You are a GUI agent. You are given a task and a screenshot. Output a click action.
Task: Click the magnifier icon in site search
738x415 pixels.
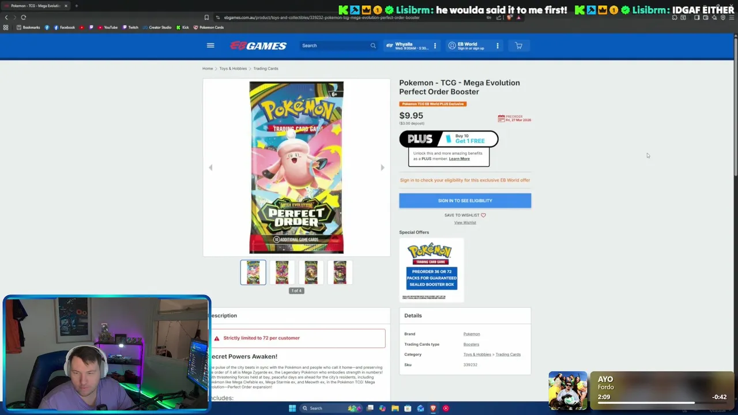click(373, 46)
